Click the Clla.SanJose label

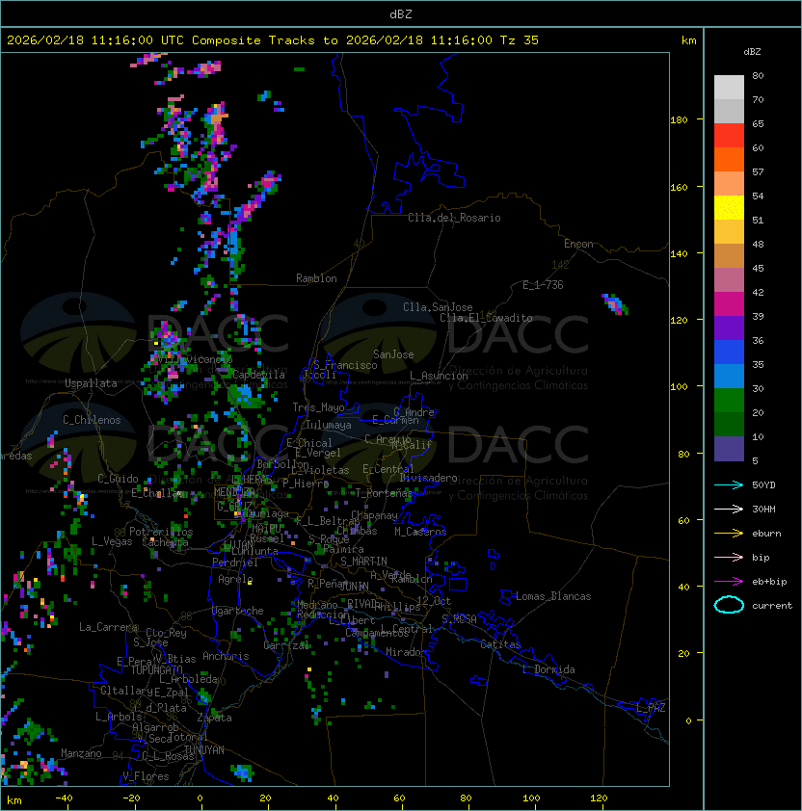pyautogui.click(x=438, y=307)
